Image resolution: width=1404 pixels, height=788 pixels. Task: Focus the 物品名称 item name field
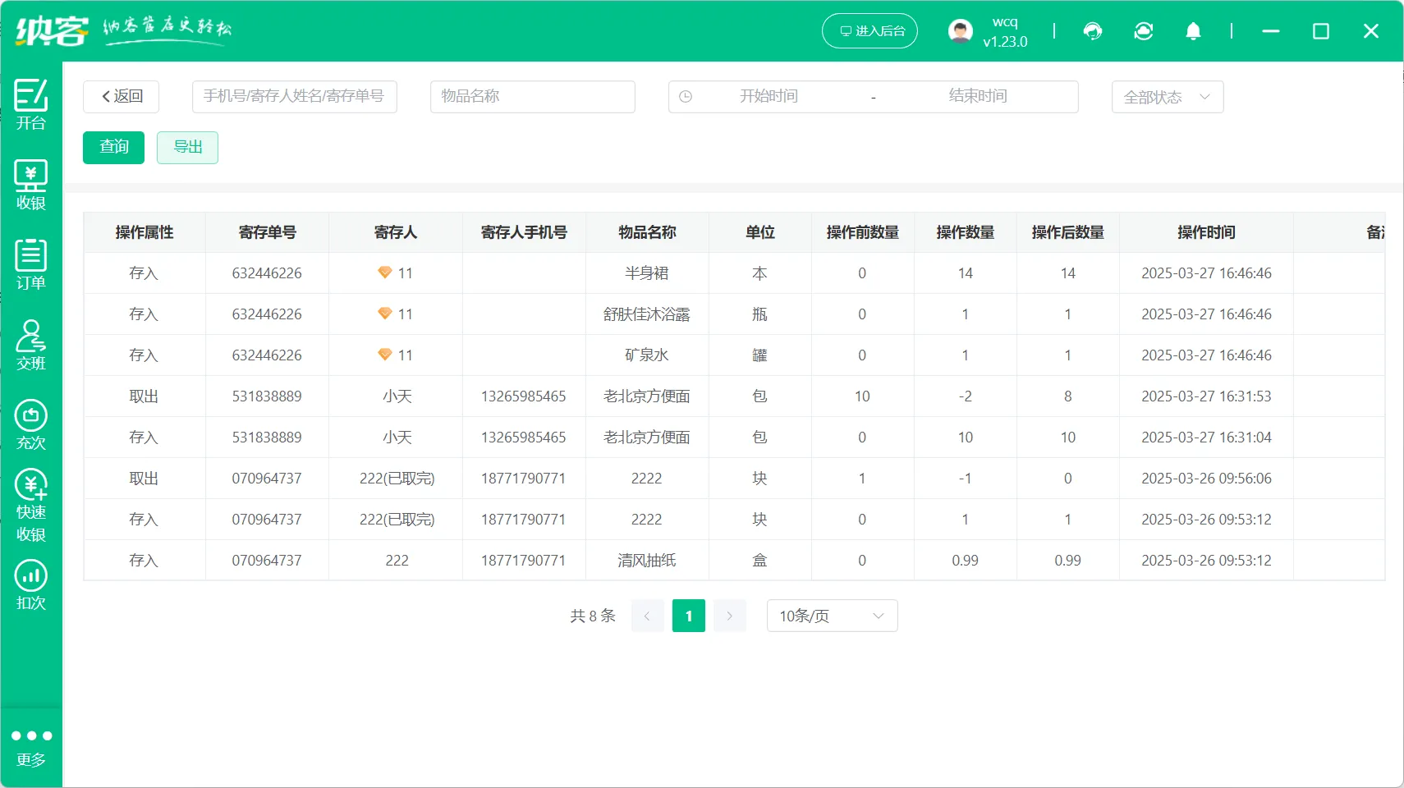coord(532,97)
